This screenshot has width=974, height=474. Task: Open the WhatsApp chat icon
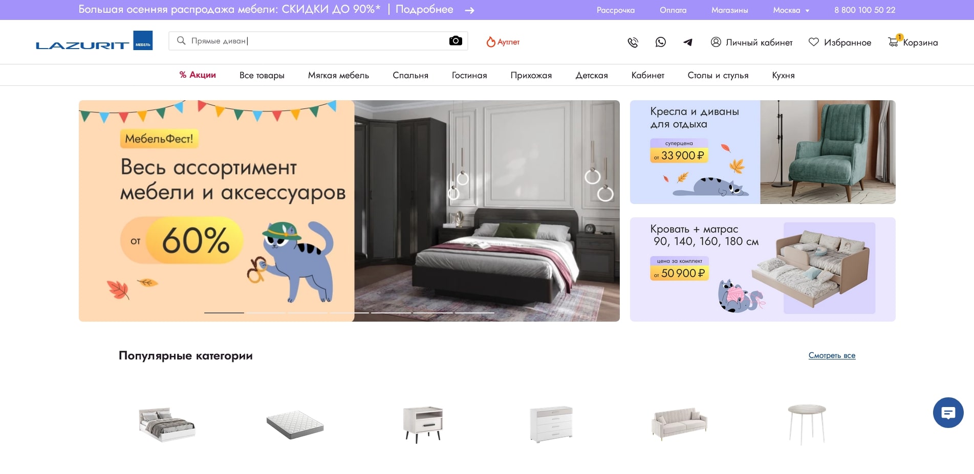point(660,42)
